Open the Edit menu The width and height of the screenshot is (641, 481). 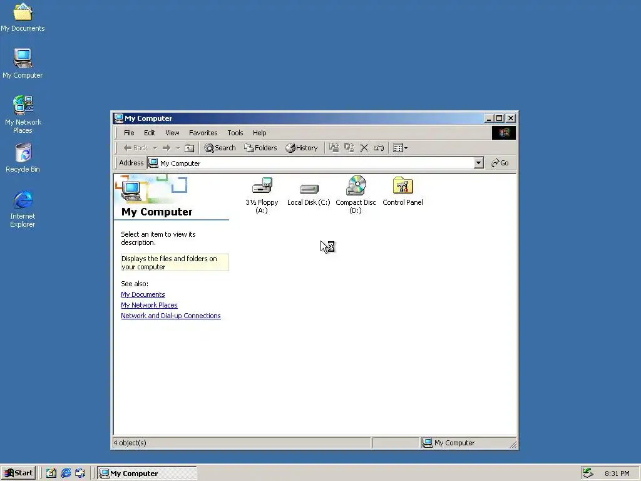pyautogui.click(x=150, y=133)
